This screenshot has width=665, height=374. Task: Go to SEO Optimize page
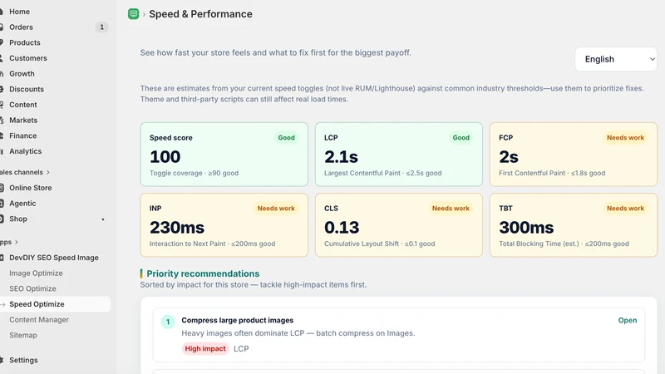point(32,288)
